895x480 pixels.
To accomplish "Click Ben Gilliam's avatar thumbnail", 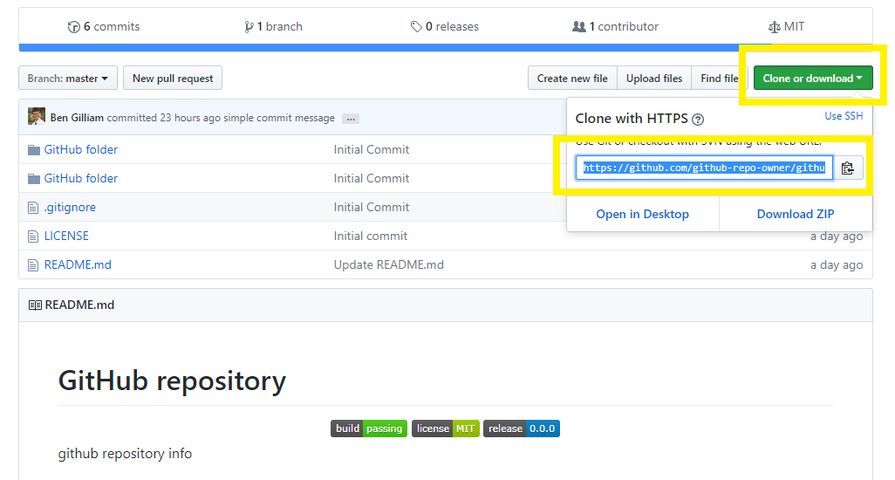I will [x=37, y=116].
